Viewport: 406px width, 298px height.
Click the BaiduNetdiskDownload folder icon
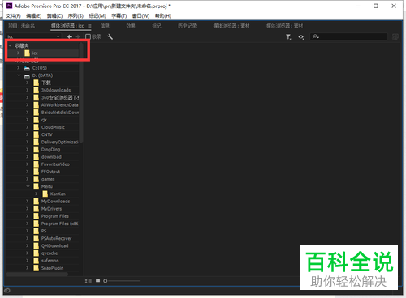tap(37, 113)
